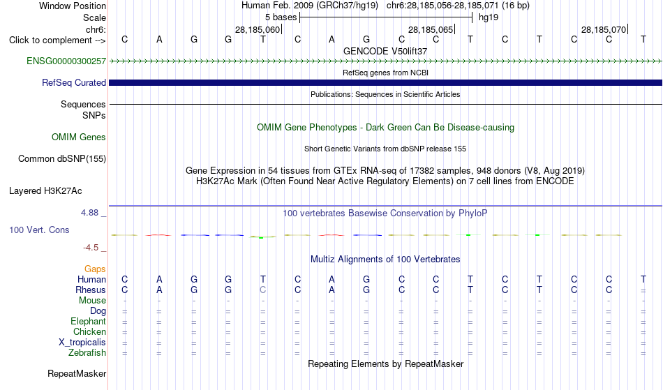
Task: Click the hg19 label beside scale bar
Action: click(489, 17)
